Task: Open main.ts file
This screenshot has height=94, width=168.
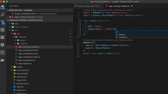Action: [x=20, y=87]
